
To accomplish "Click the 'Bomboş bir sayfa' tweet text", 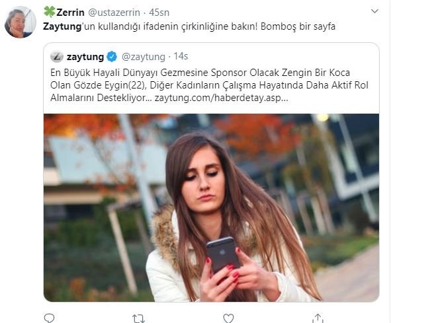I will (298, 26).
